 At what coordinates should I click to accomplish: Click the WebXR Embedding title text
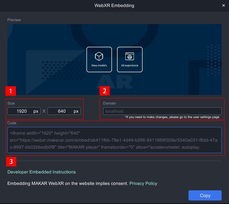[114, 5]
